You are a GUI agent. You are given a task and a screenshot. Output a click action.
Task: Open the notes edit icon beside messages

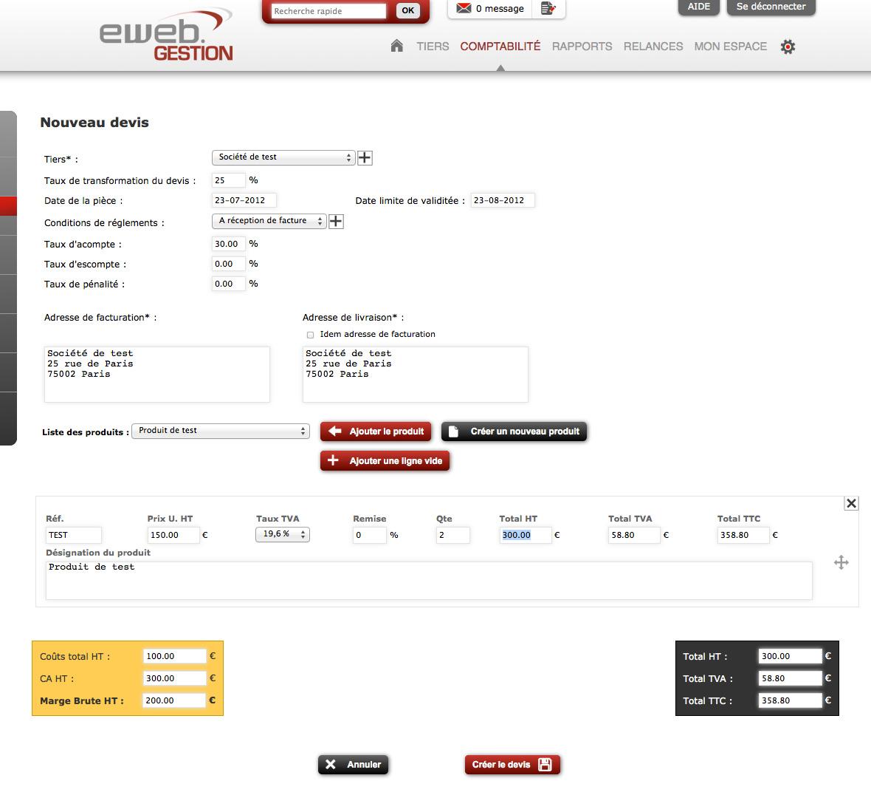(548, 8)
